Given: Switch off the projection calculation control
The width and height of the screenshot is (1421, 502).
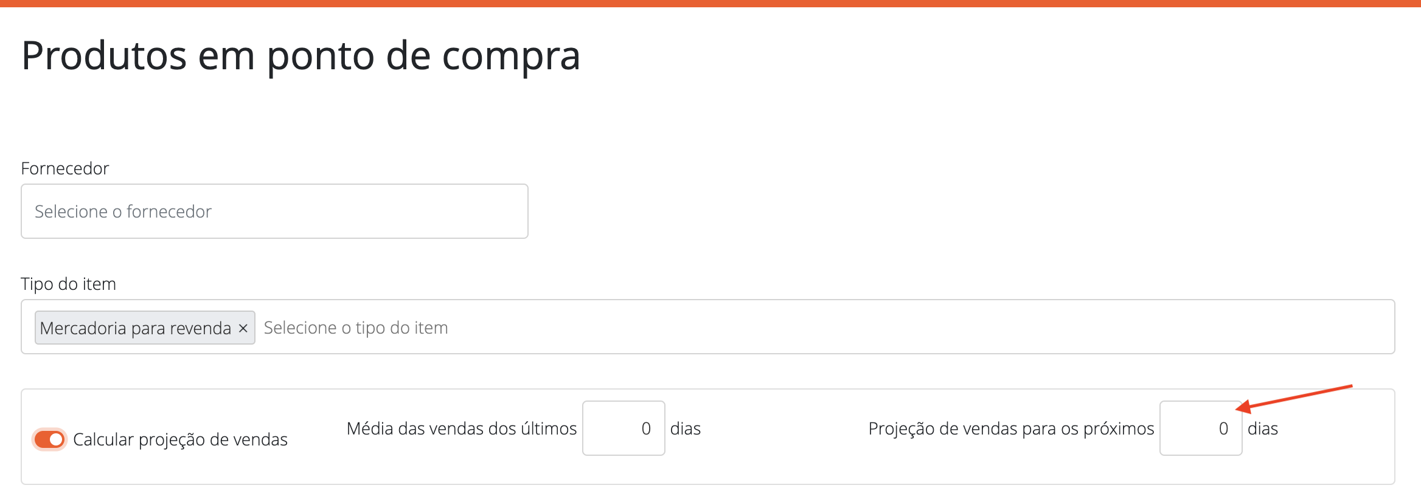Looking at the screenshot, I should coord(49,439).
